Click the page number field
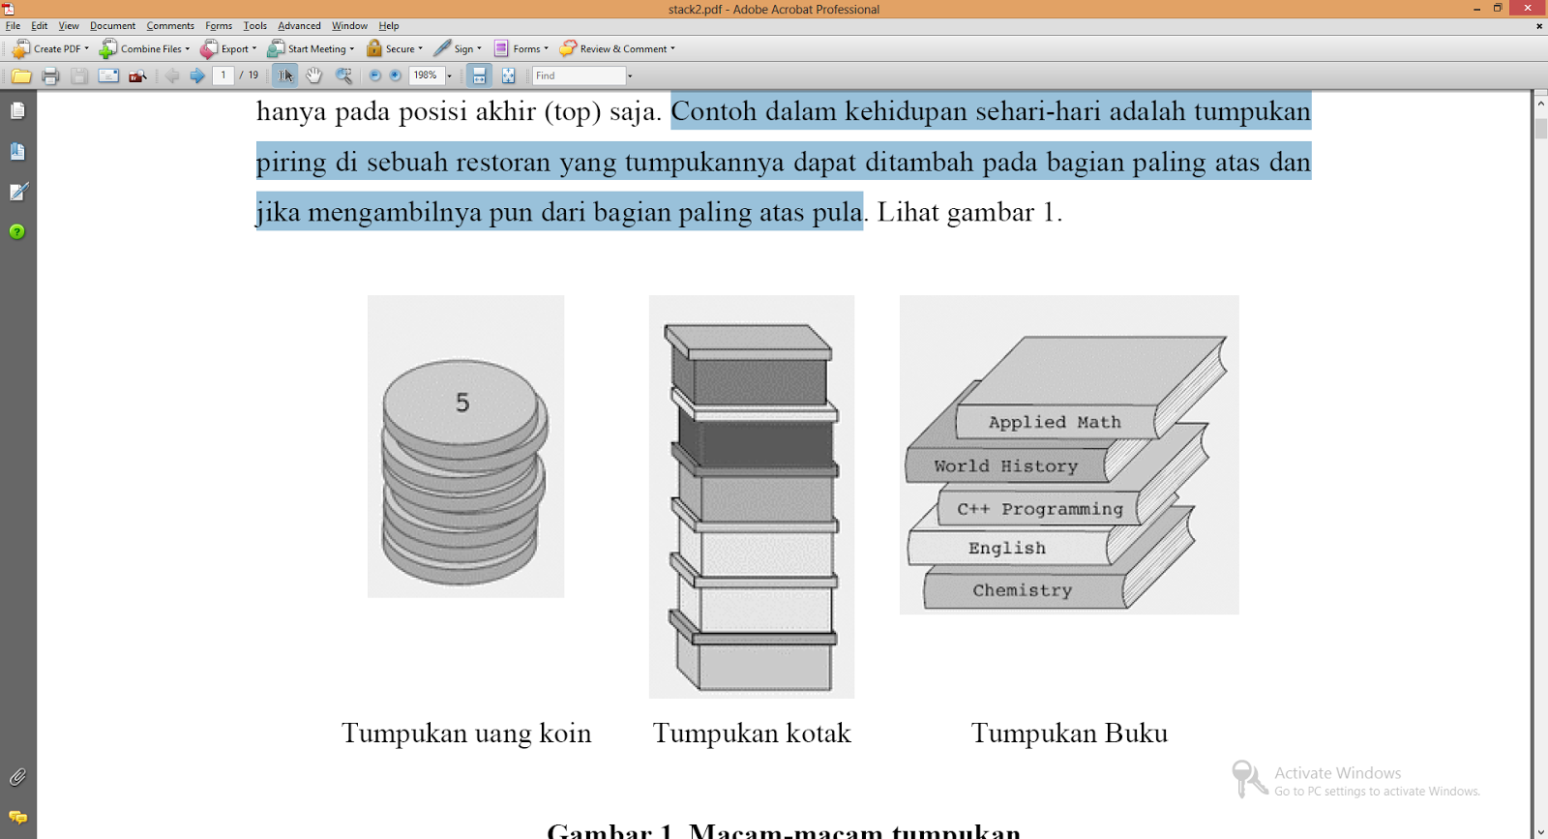This screenshot has height=839, width=1548. 223,75
